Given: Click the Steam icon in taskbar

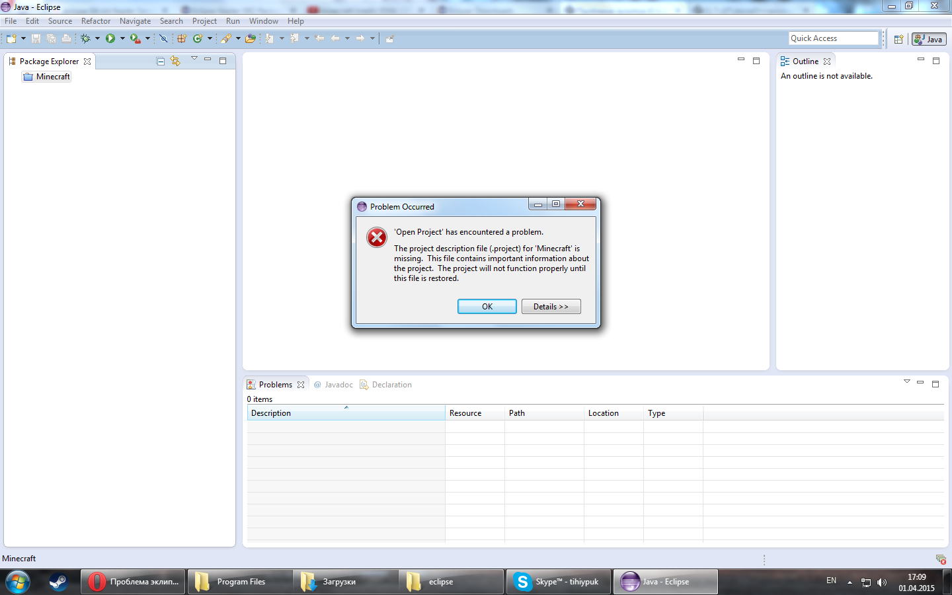Looking at the screenshot, I should coord(58,582).
